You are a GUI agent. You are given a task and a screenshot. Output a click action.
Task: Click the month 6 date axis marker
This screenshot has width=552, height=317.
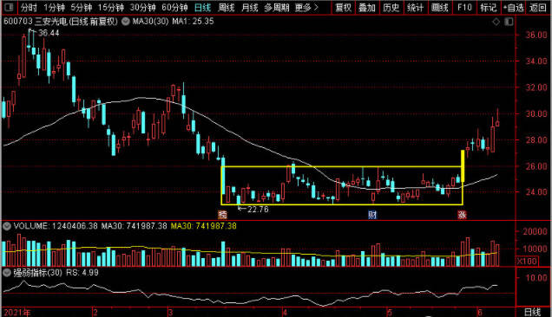[479, 313]
